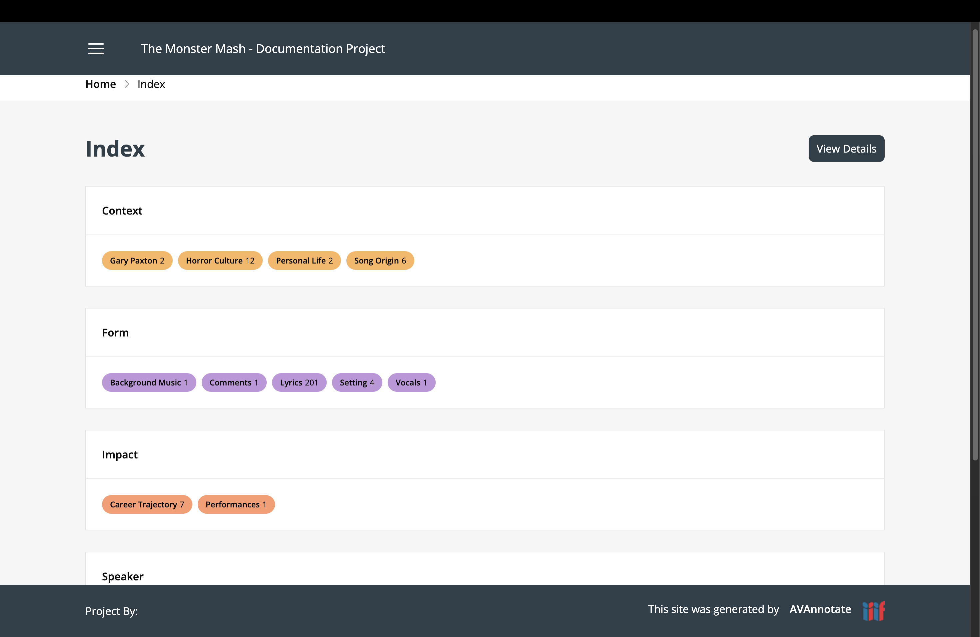The image size is (980, 637).
Task: Select the Horror Culture tag
Action: point(220,261)
